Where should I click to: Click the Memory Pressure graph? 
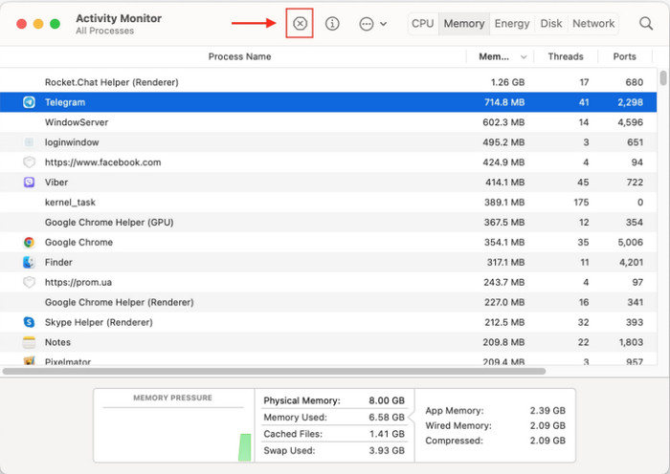tap(173, 434)
